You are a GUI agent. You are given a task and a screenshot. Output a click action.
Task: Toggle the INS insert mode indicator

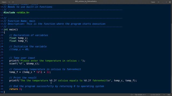(x=169, y=95)
